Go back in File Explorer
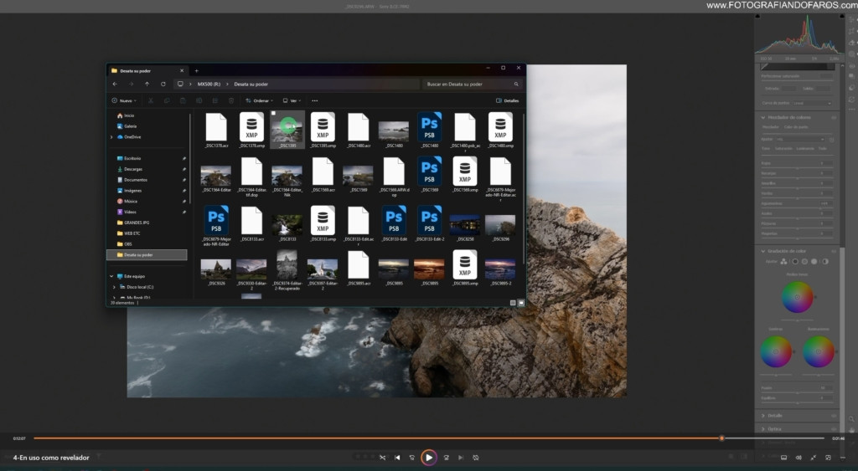 (115, 84)
